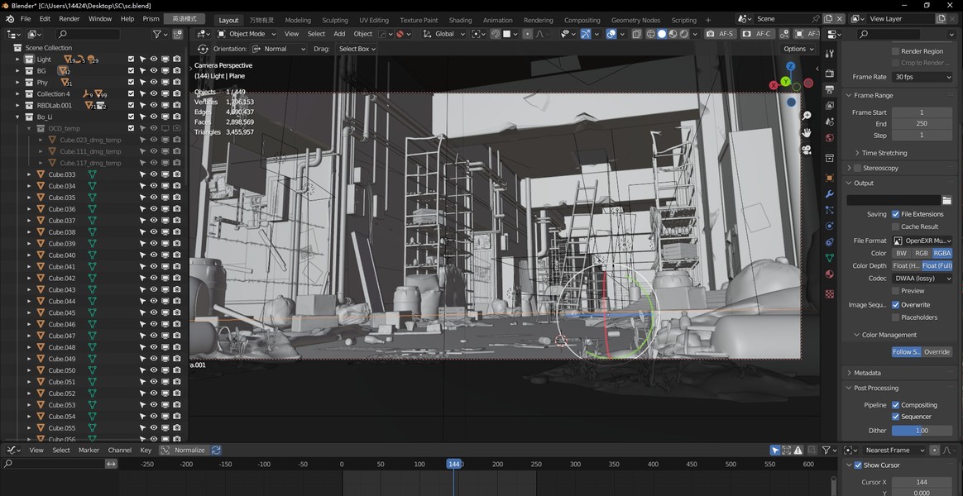This screenshot has width=963, height=496.
Task: Open the Object Mode dropdown
Action: [247, 34]
